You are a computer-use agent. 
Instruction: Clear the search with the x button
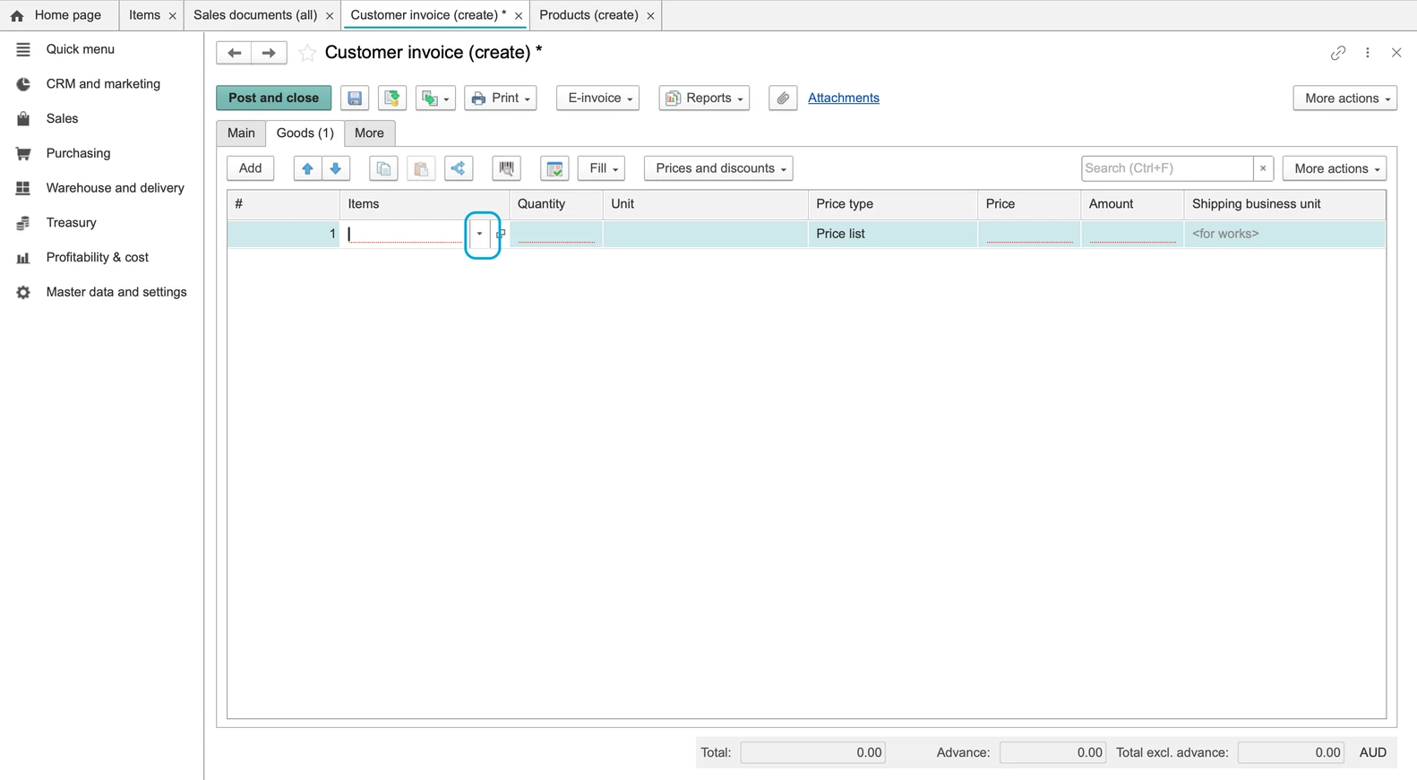1263,168
